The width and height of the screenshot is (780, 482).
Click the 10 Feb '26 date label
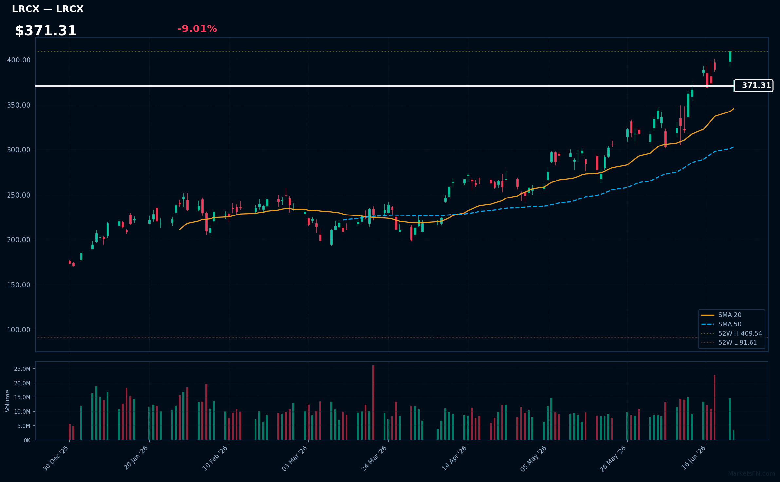215,458
